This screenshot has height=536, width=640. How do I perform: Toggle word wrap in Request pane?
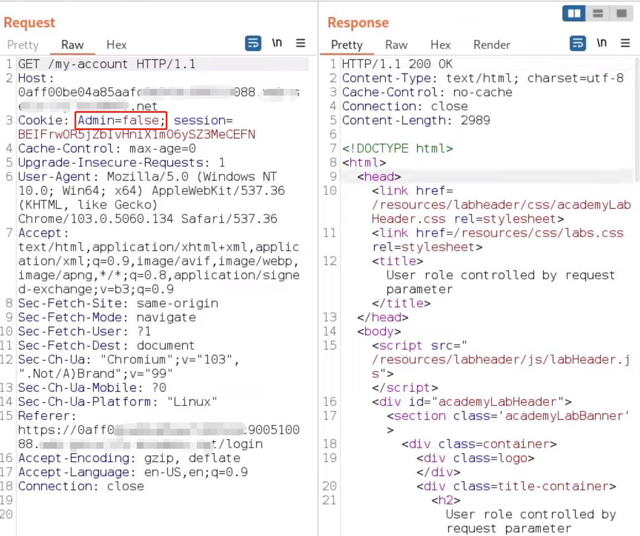[253, 43]
